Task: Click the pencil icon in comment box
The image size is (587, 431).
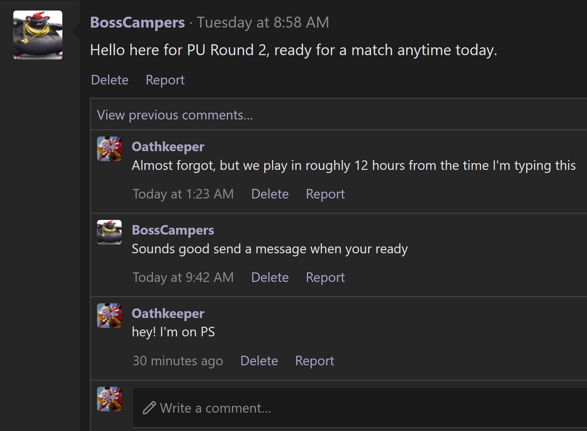Action: pyautogui.click(x=149, y=408)
